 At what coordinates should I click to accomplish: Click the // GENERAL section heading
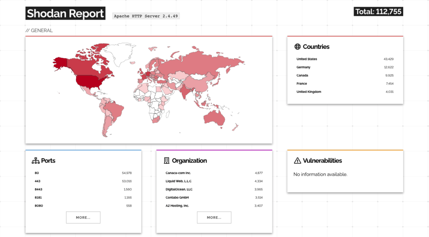tap(39, 30)
